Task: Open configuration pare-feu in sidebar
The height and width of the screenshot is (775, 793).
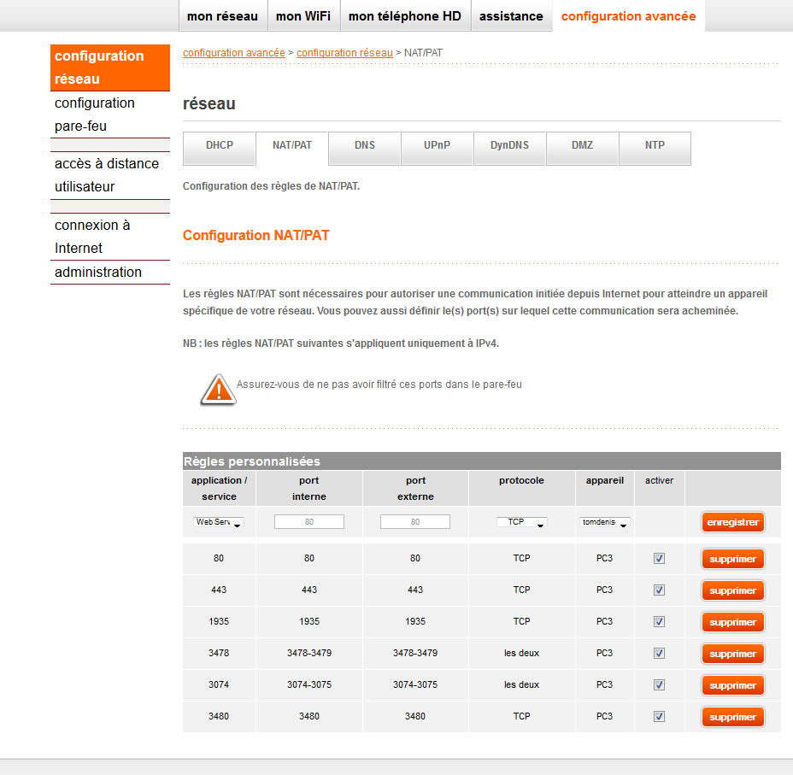Action: pos(94,114)
